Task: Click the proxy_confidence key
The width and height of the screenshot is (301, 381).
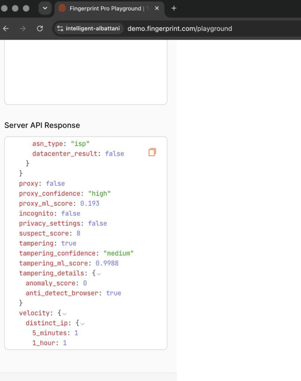Action: pyautogui.click(x=50, y=193)
